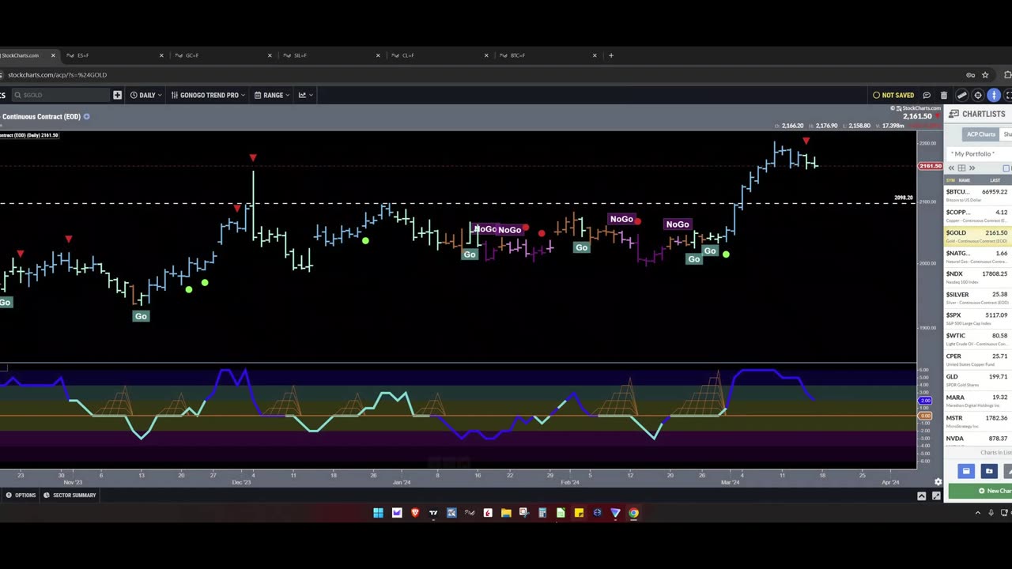This screenshot has width=1012, height=569.
Task: Open Brave browser from the taskbar
Action: coord(415,513)
